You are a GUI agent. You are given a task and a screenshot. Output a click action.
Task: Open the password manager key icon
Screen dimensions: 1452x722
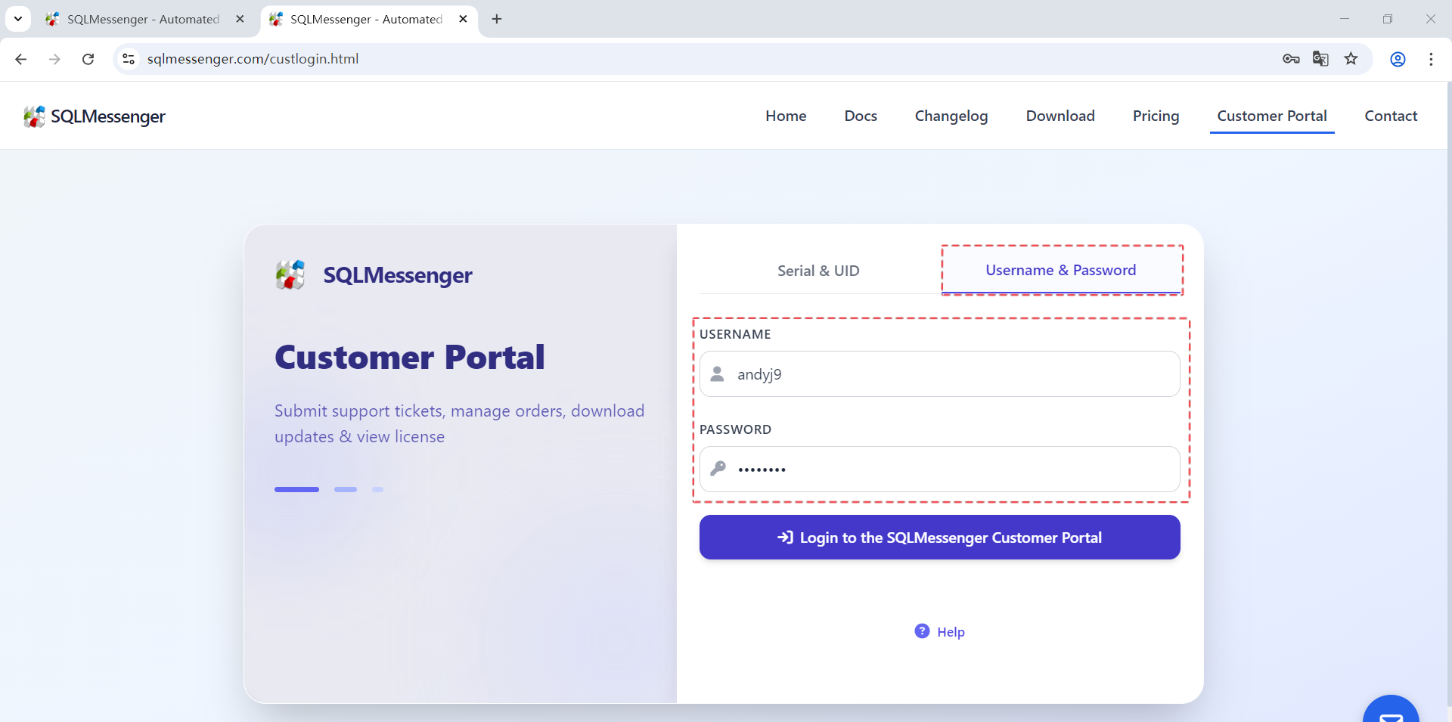(1291, 59)
